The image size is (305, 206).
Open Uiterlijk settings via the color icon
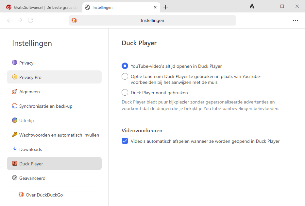click(14, 121)
